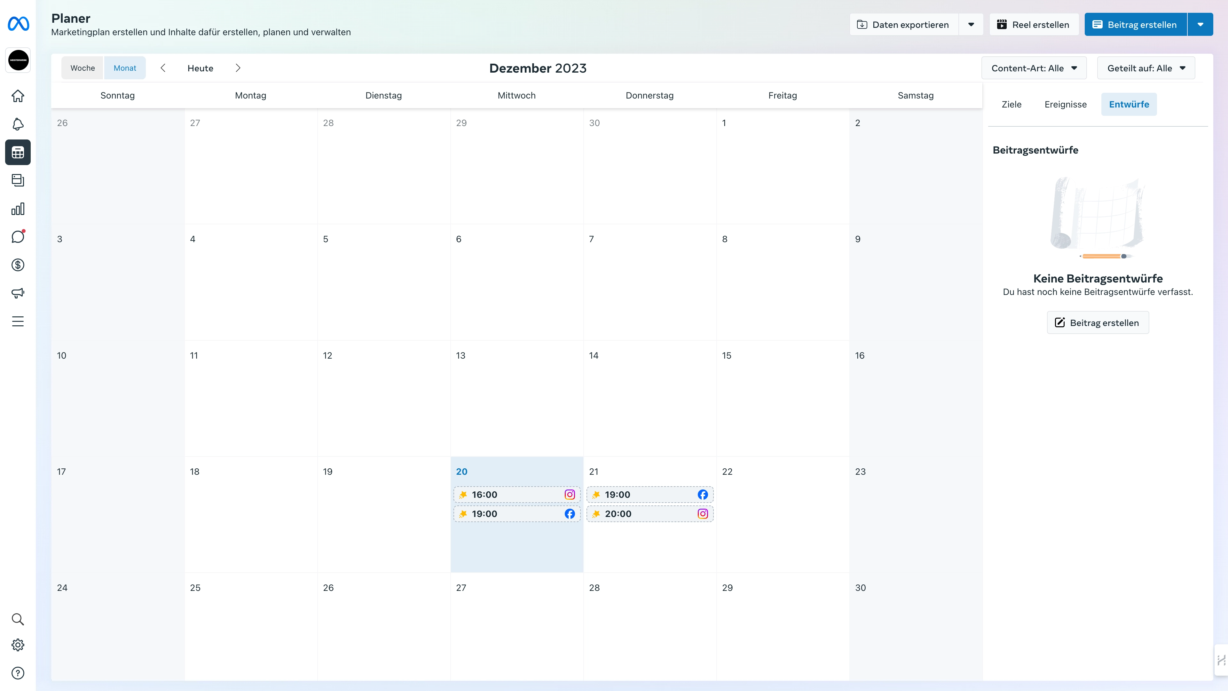Screen dimensions: 1228x691
Task: Click Heute button
Action: (200, 68)
